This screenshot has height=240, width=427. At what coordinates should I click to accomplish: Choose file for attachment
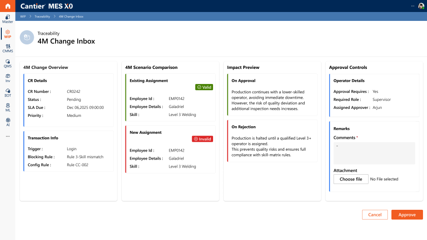(351, 179)
